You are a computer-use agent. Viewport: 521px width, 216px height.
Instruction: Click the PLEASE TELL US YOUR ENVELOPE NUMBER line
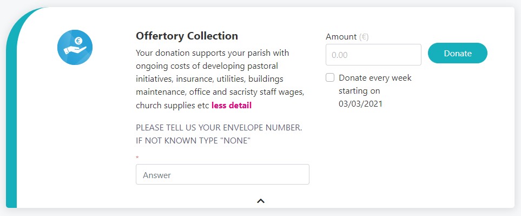click(x=219, y=128)
